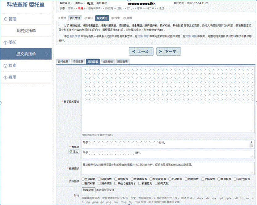Click the 增加 add button under 查新点
The image size is (257, 205).
tap(74, 152)
